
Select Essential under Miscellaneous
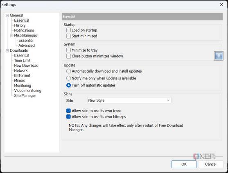(26, 40)
